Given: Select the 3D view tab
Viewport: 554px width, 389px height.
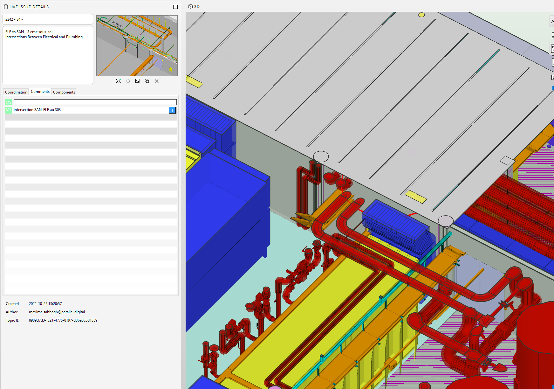Looking at the screenshot, I should (194, 6).
